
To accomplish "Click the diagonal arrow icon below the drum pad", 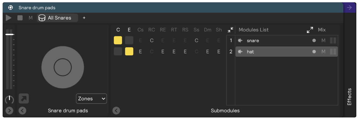I will pyautogui.click(x=24, y=99).
